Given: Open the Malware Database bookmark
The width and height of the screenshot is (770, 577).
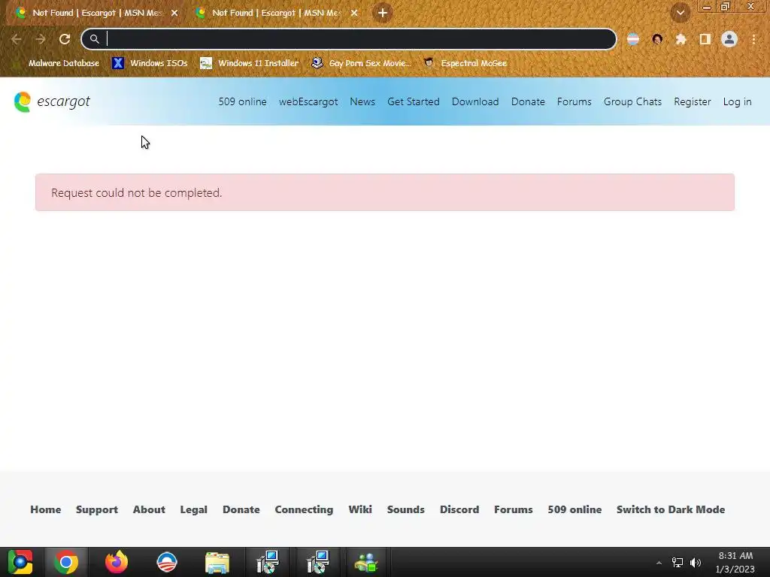Looking at the screenshot, I should point(58,63).
